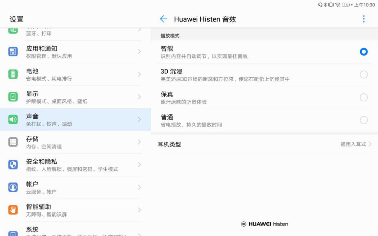Image resolution: width=378 pixels, height=236 pixels.
Task: Expand 显示 row chevron
Action: coord(139,97)
